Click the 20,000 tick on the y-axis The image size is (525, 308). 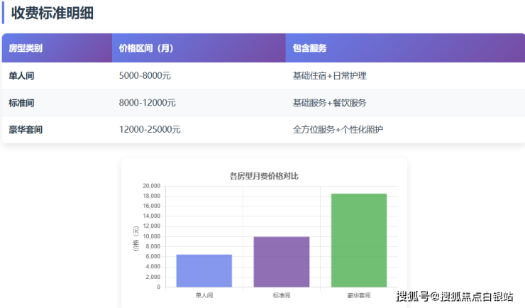pyautogui.click(x=151, y=186)
